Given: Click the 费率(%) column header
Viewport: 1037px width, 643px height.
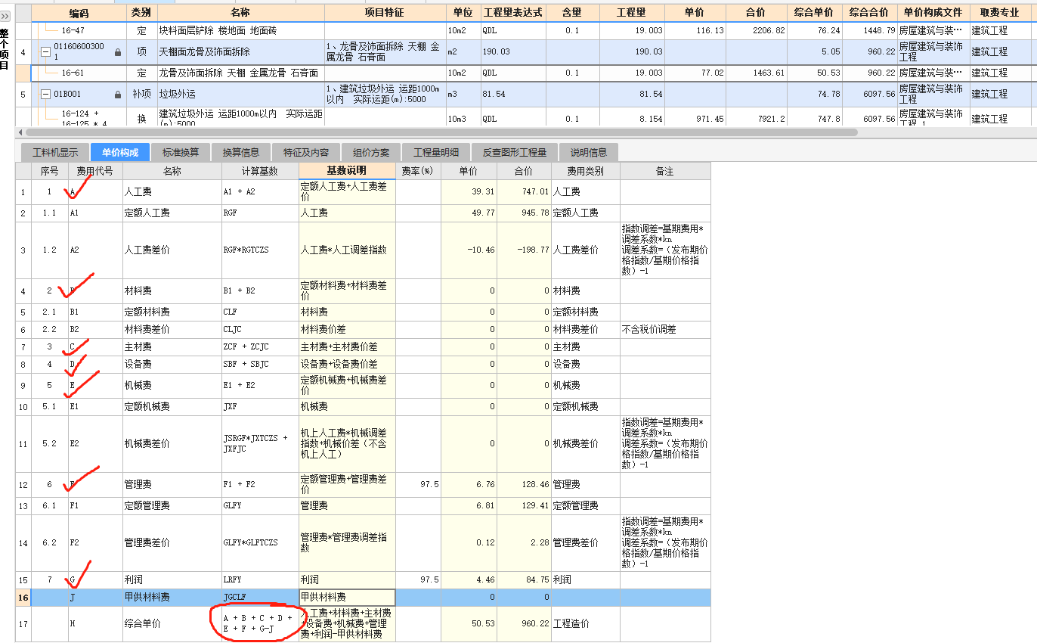Looking at the screenshot, I should (417, 171).
